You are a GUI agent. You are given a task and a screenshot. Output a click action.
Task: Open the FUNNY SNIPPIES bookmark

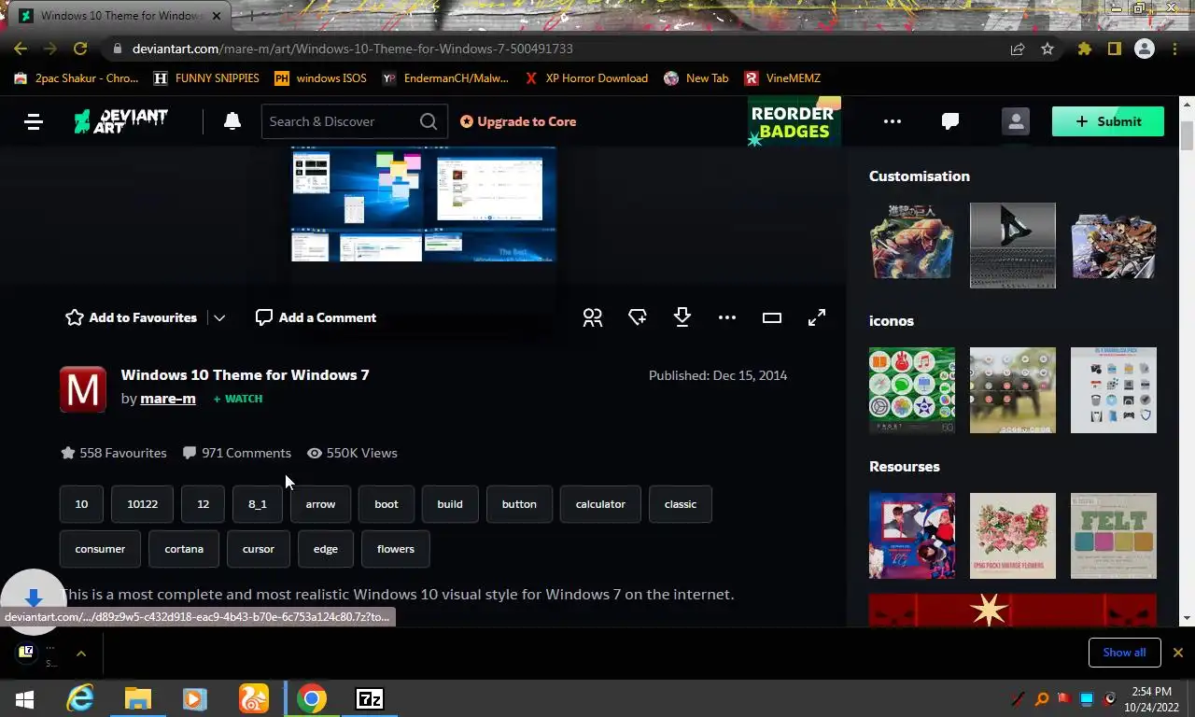click(x=206, y=78)
